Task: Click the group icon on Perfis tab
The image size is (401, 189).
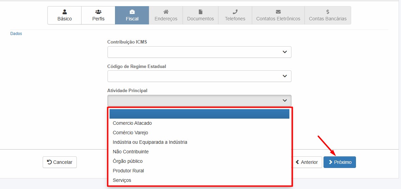Action: (98, 12)
